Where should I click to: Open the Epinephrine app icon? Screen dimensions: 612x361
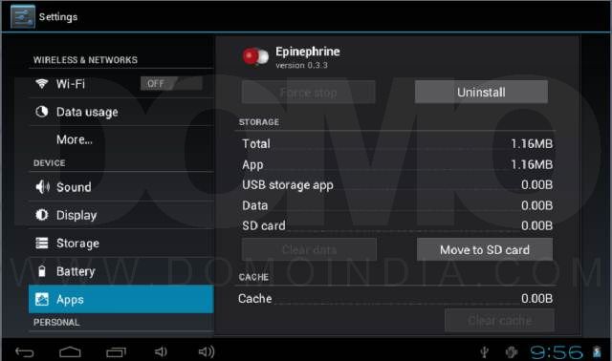pyautogui.click(x=255, y=57)
